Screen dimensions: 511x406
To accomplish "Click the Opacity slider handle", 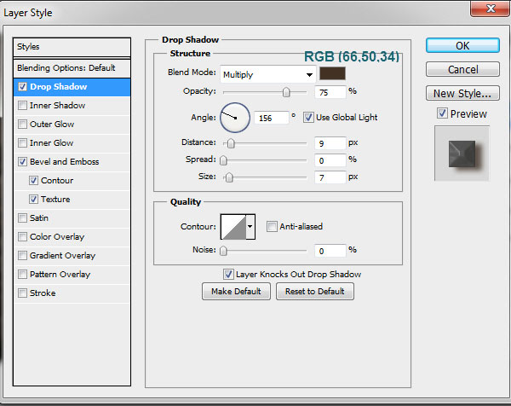I will (x=286, y=92).
